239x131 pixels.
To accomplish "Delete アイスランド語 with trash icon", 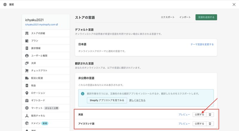I will click(x=210, y=124).
